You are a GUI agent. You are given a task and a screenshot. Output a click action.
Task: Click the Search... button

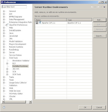[100, 36]
